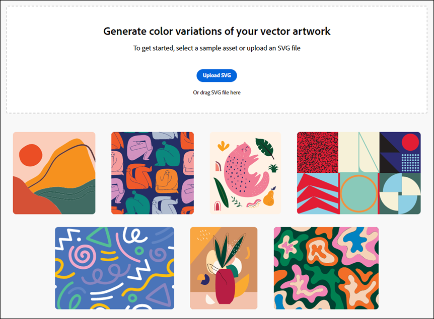Click the 'Generate color variations' heading
The height and width of the screenshot is (319, 434).
coord(216,31)
